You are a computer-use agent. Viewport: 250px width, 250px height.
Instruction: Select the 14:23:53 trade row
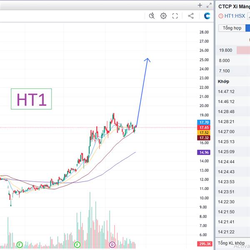(233, 182)
